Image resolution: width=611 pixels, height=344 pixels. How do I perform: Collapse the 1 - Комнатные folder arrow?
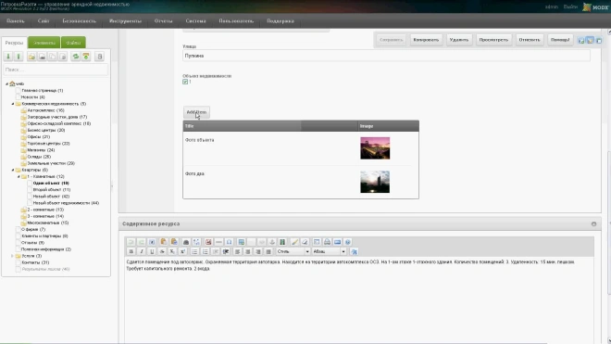pyautogui.click(x=19, y=176)
